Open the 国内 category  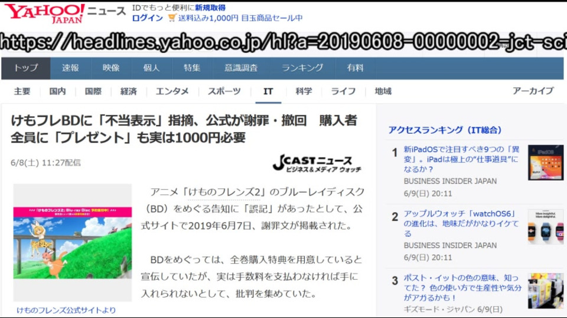(57, 92)
